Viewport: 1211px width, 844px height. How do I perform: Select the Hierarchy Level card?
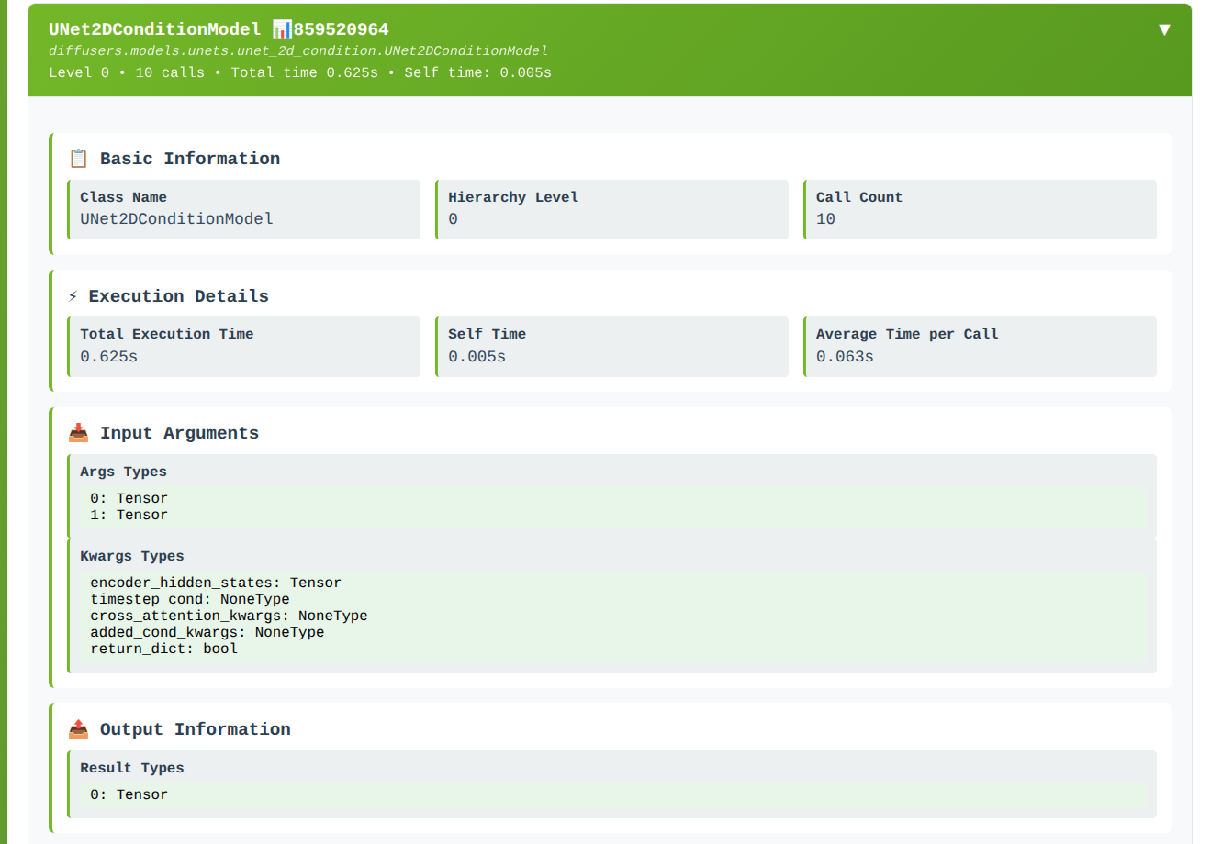pyautogui.click(x=611, y=209)
